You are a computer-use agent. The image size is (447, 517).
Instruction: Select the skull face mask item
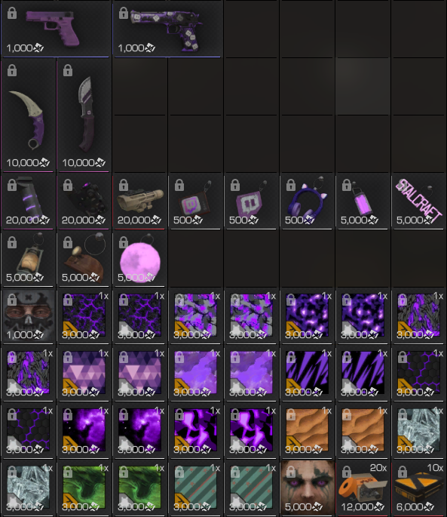click(28, 315)
